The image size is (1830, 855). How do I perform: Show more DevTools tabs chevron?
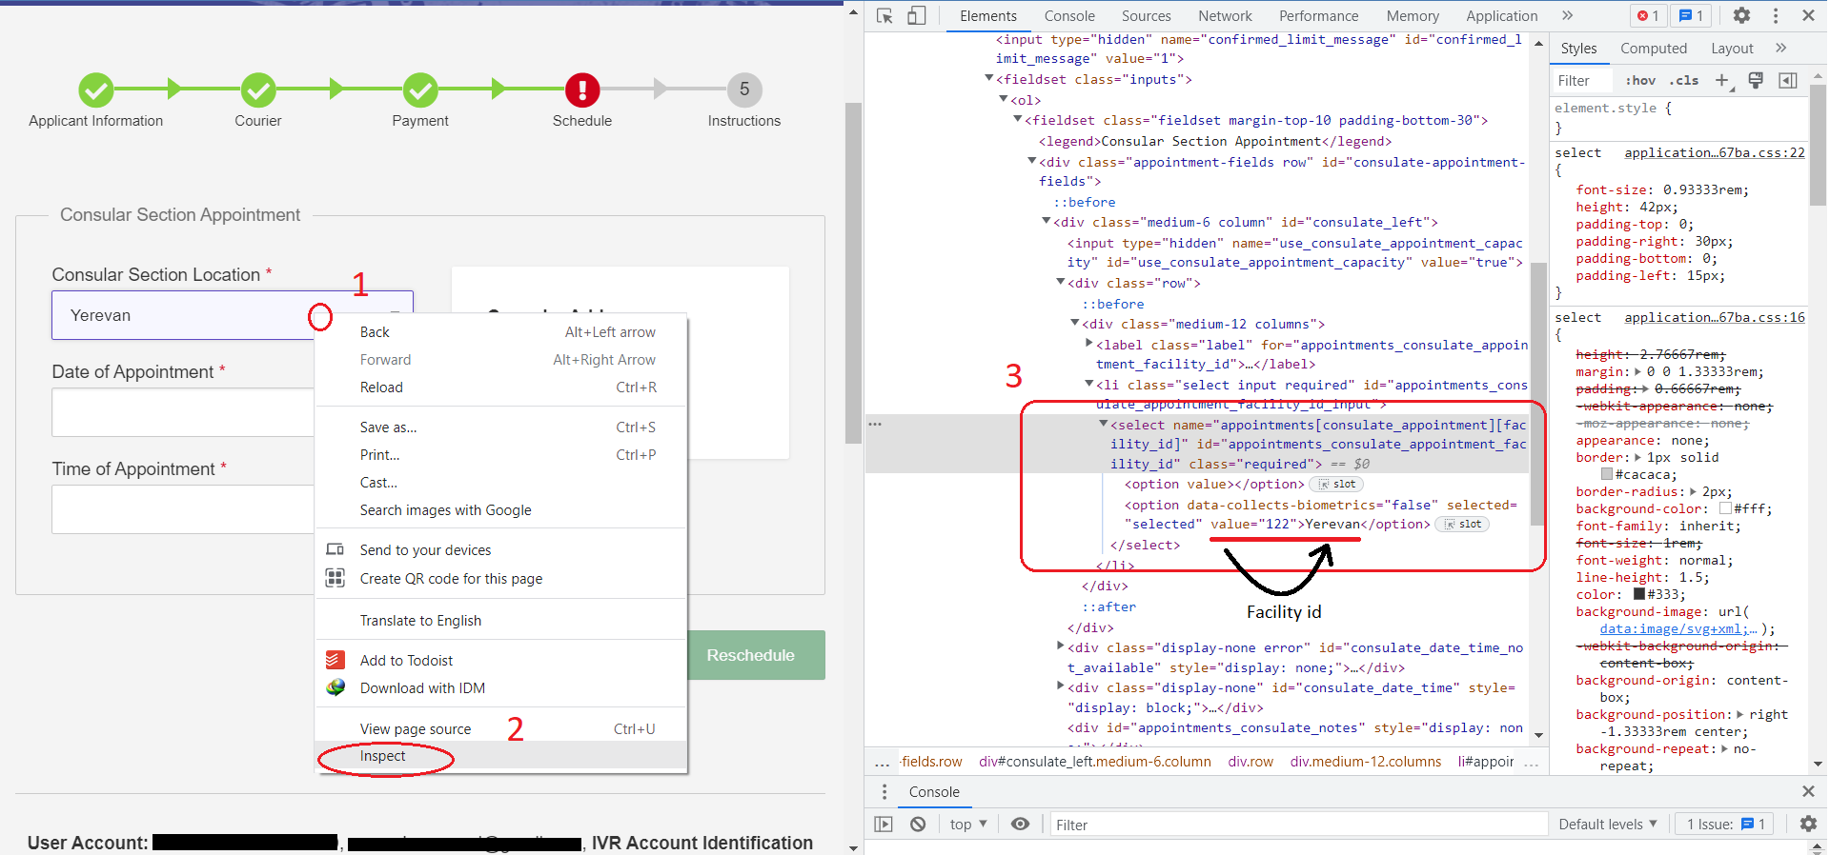point(1567,15)
